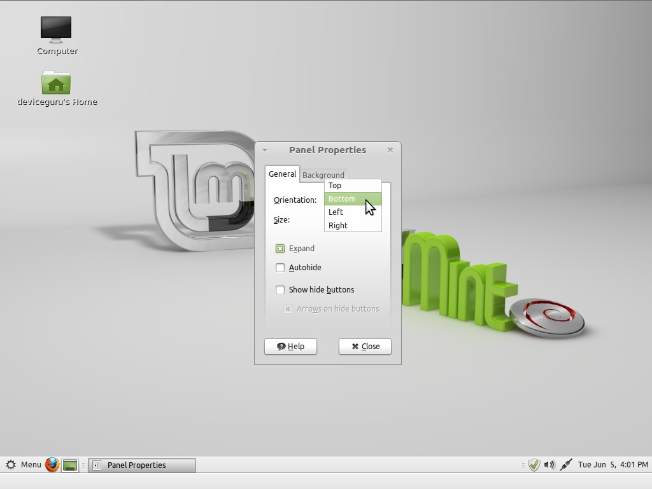Open deviceguru's Home folder icon
652x489 pixels.
coord(56,83)
